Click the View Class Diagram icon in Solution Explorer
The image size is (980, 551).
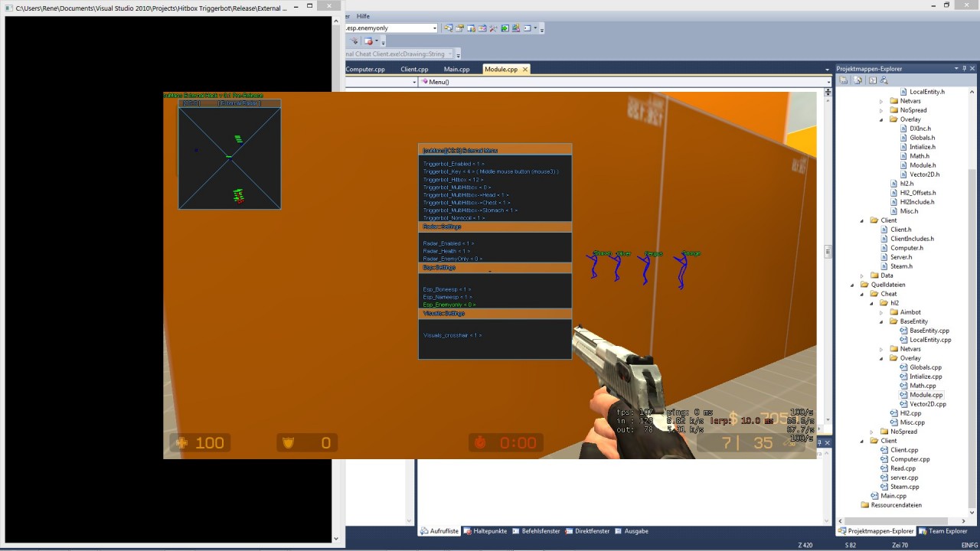click(x=884, y=80)
